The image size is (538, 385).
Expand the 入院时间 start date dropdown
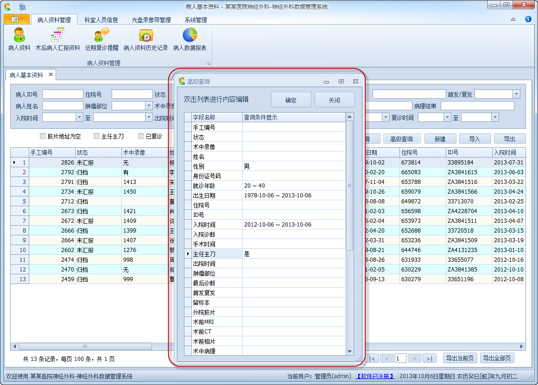pyautogui.click(x=79, y=118)
